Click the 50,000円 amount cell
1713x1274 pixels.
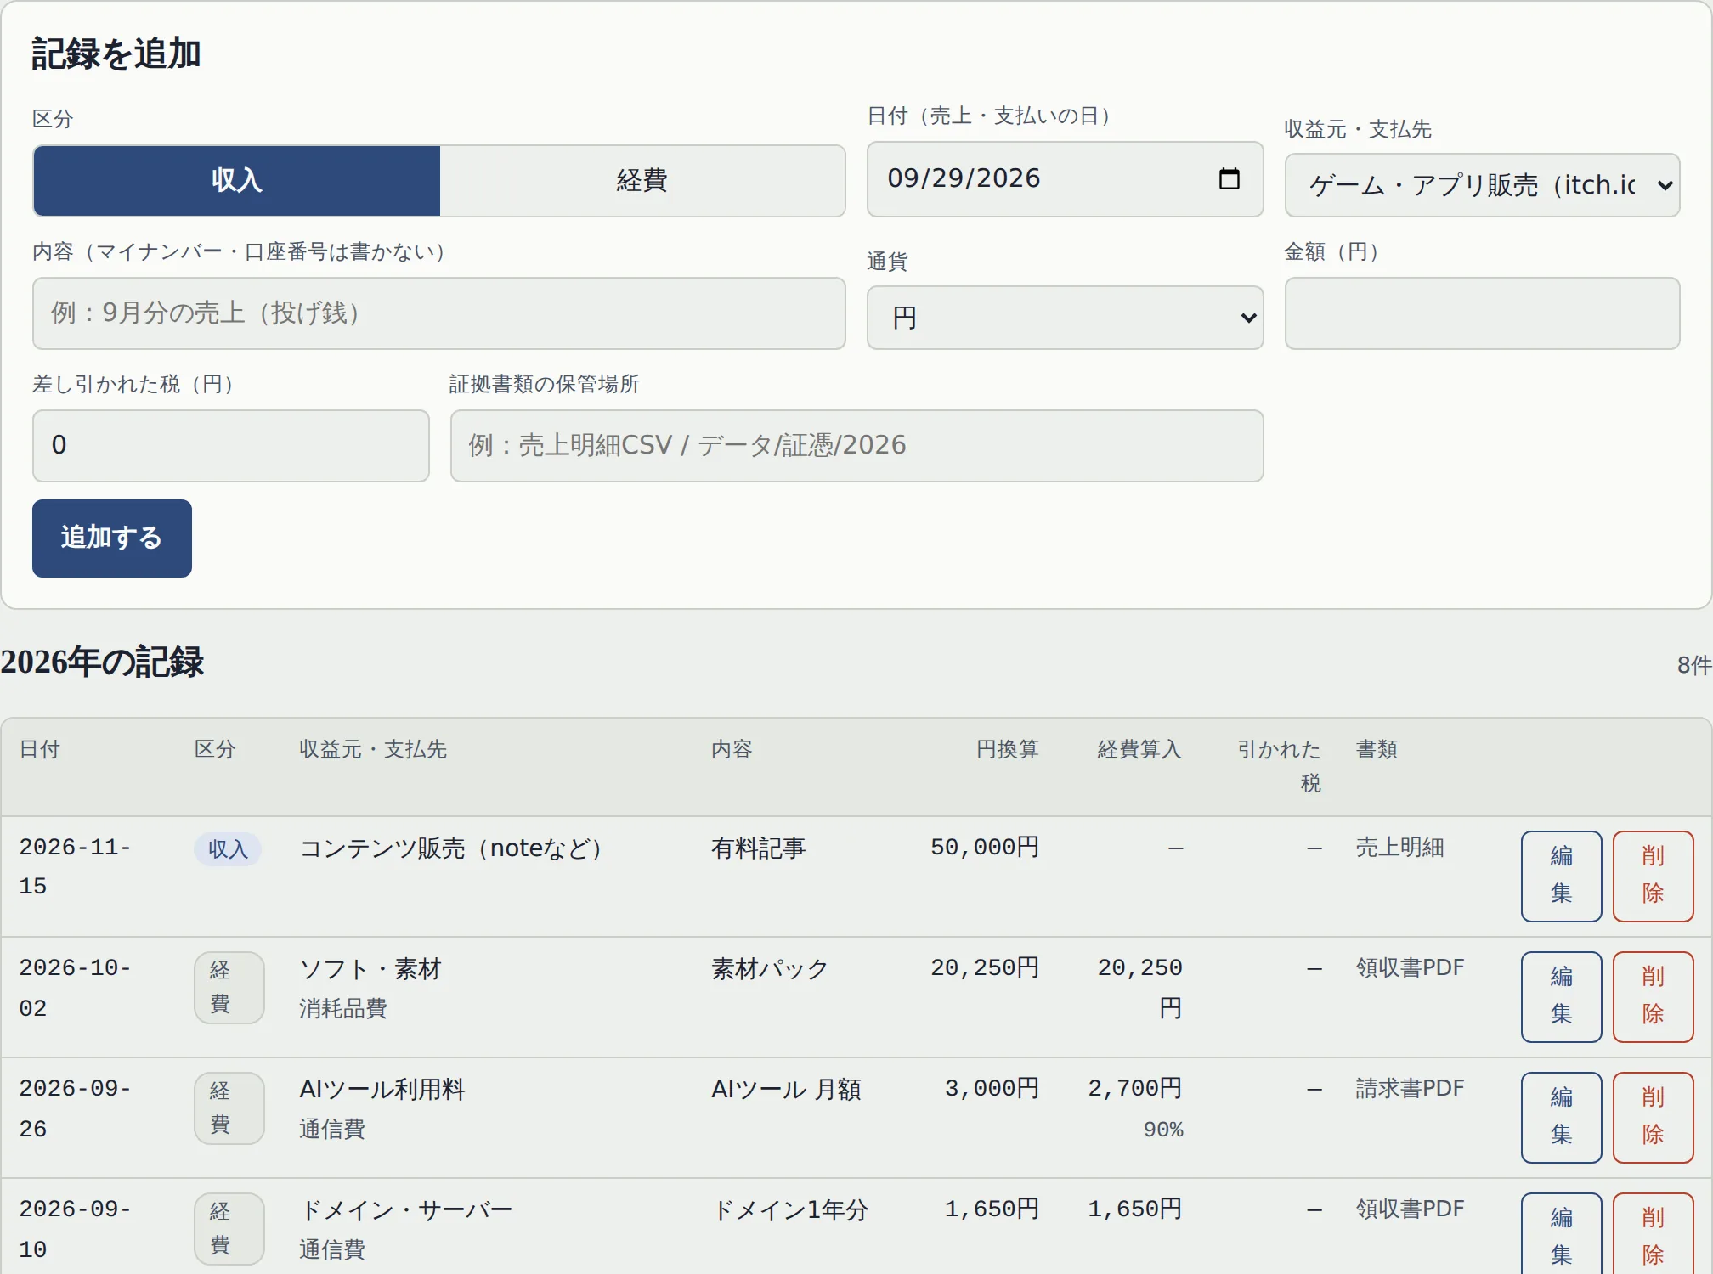pos(985,847)
